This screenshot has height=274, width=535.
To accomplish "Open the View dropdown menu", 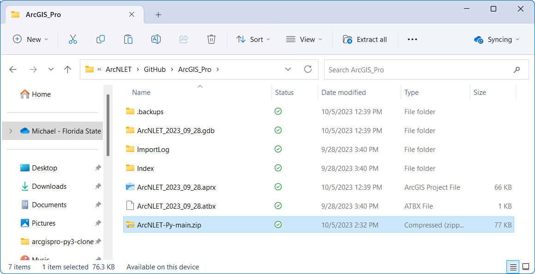I will [x=304, y=40].
